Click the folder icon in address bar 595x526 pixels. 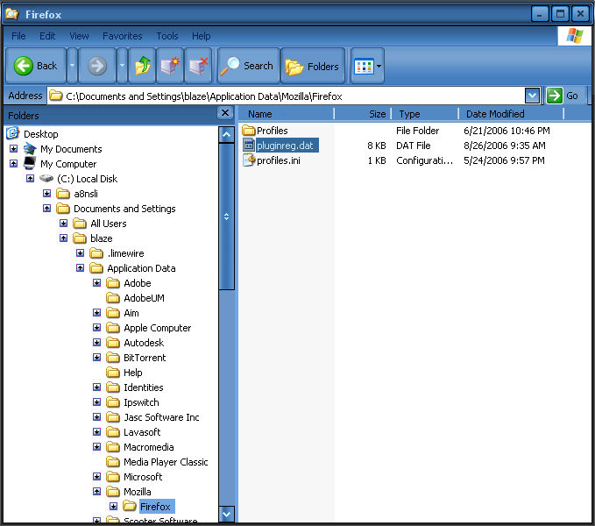pyautogui.click(x=56, y=96)
